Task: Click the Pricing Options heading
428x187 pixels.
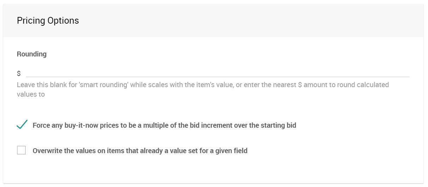Action: [x=48, y=20]
